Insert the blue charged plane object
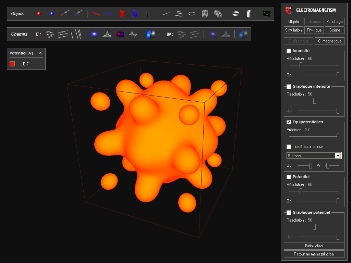Screen dimensions: 351x263 click(x=135, y=14)
